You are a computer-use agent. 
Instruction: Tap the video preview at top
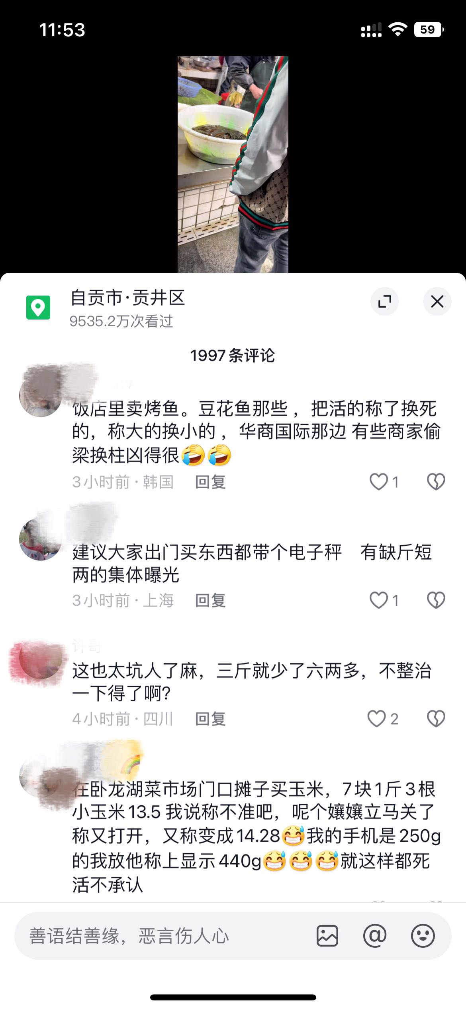233,164
